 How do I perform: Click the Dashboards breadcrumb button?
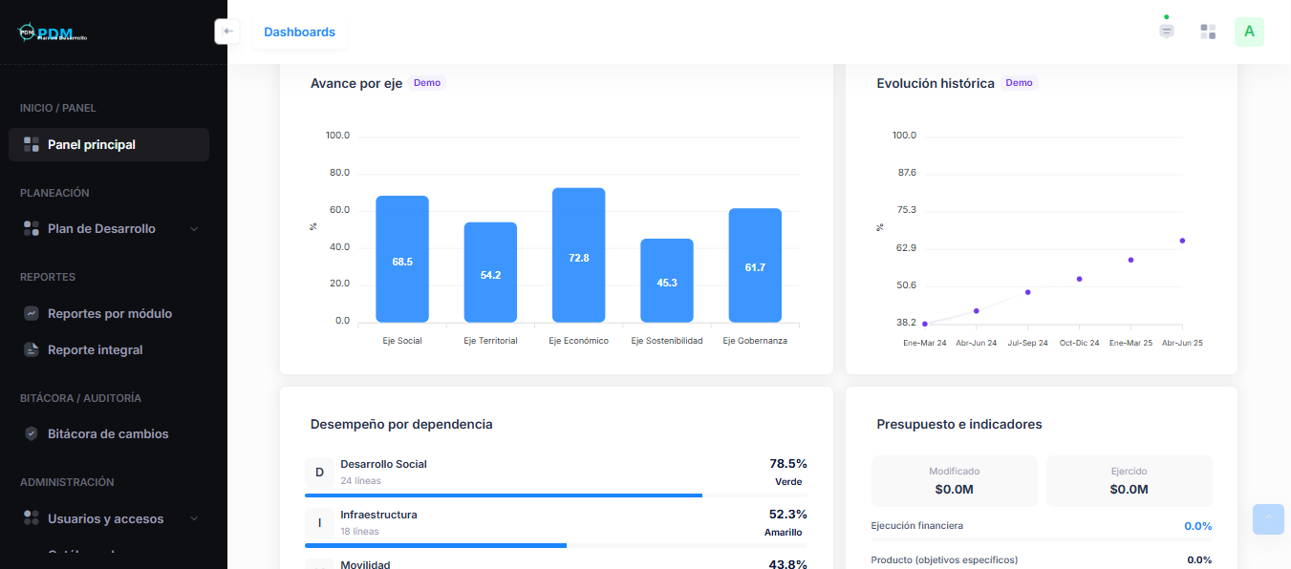[300, 32]
